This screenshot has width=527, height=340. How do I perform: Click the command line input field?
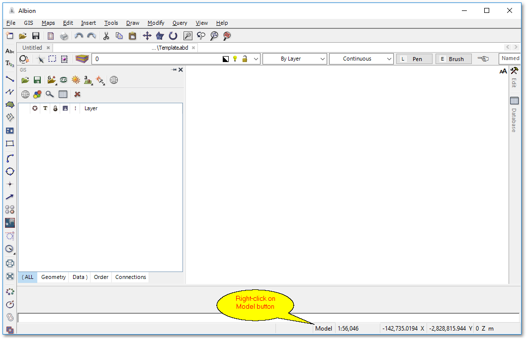pos(268,318)
